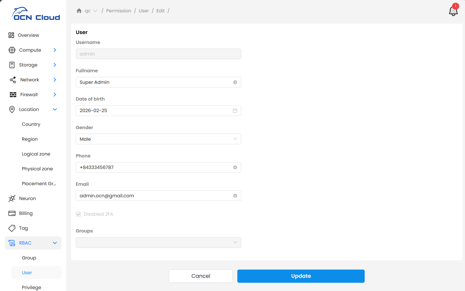This screenshot has height=291, width=465.
Task: Open the calendar picker for Date of birth
Action: 235,110
